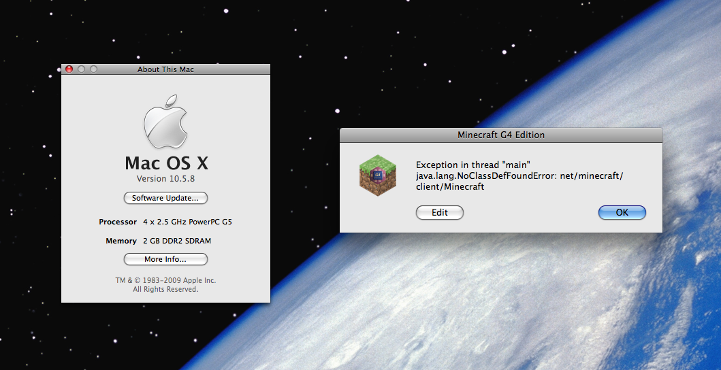The height and width of the screenshot is (370, 721).
Task: Click the Mac OS X heading text
Action: click(x=166, y=163)
